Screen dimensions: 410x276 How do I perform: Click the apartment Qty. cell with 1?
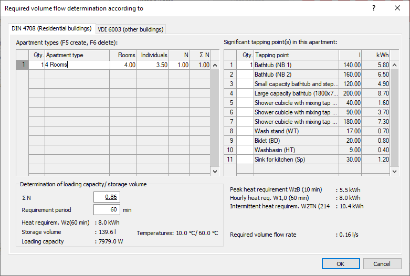pyautogui.click(x=37, y=65)
